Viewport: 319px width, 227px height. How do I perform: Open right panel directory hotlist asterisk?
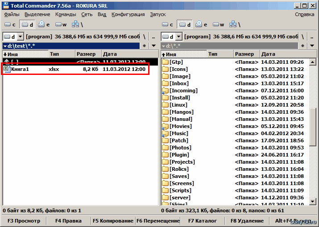[x=302, y=46]
